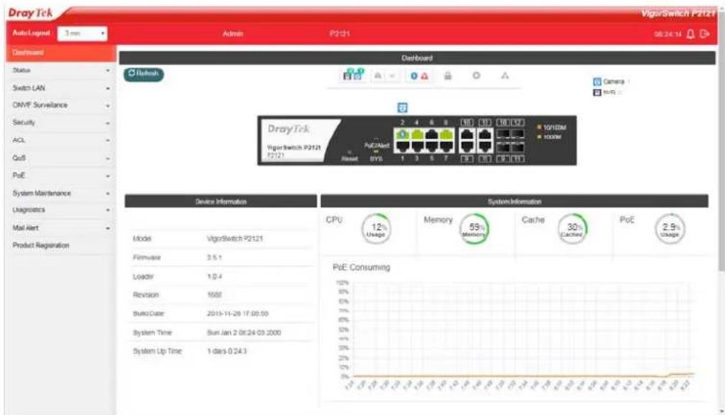Screen dimensions: 725x415
Task: Expand the Diagnostics menu arrow
Action: (108, 210)
